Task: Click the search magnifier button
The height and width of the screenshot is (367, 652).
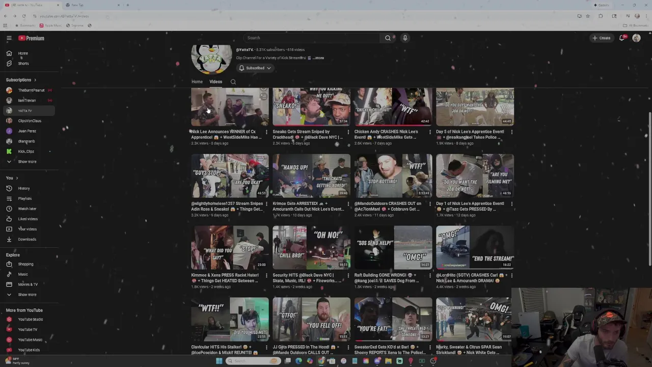Action: (x=388, y=38)
